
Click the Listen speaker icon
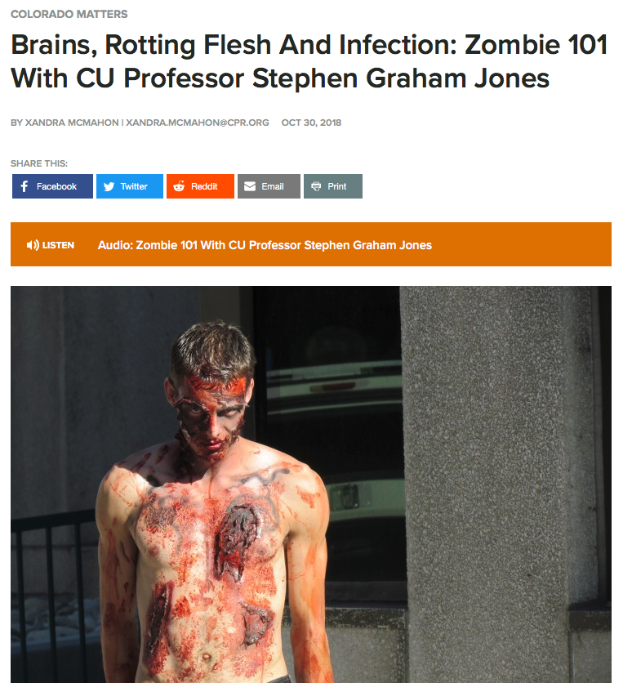pos(33,245)
